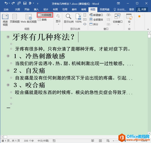Click horizontal scrollbar left arrow

coord(2,137)
